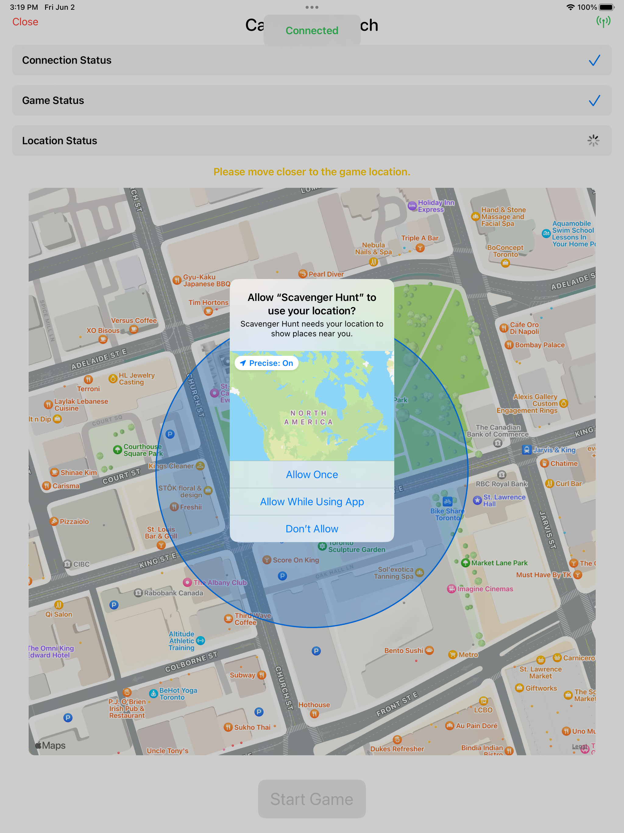Select the Pearl Diver restaurant icon
This screenshot has width=624, height=833.
(303, 274)
